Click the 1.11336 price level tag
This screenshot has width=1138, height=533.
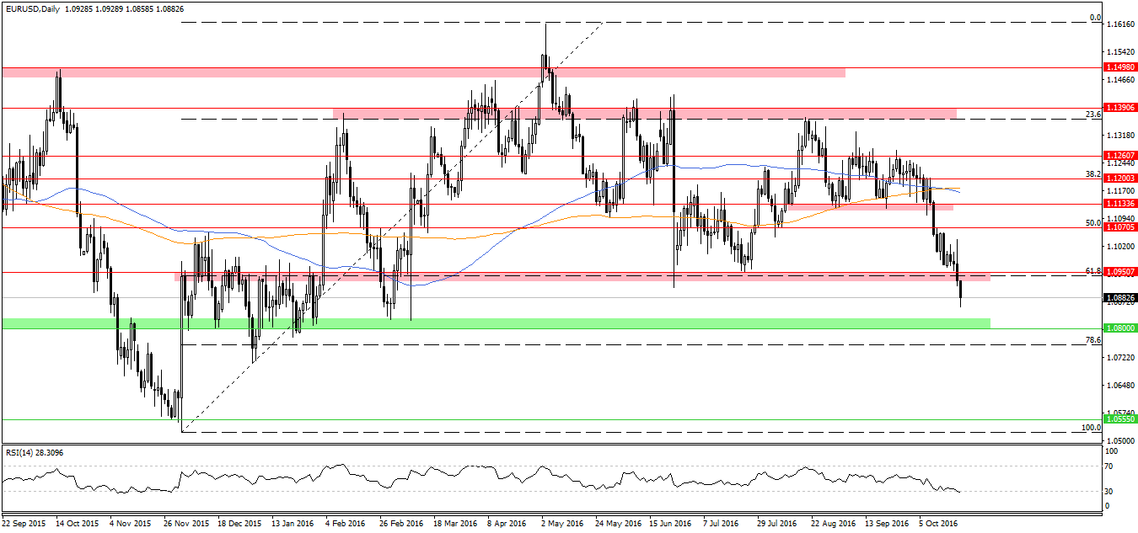(x=1119, y=204)
